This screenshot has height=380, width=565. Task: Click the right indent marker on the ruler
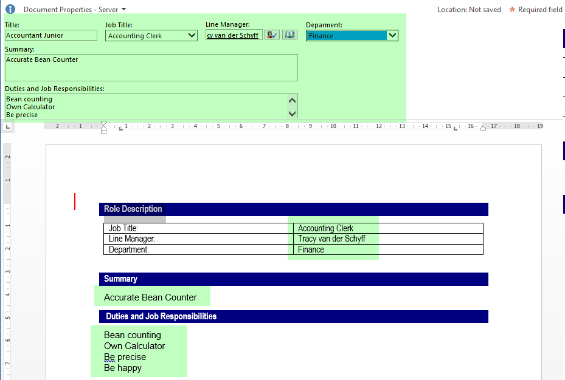point(483,127)
